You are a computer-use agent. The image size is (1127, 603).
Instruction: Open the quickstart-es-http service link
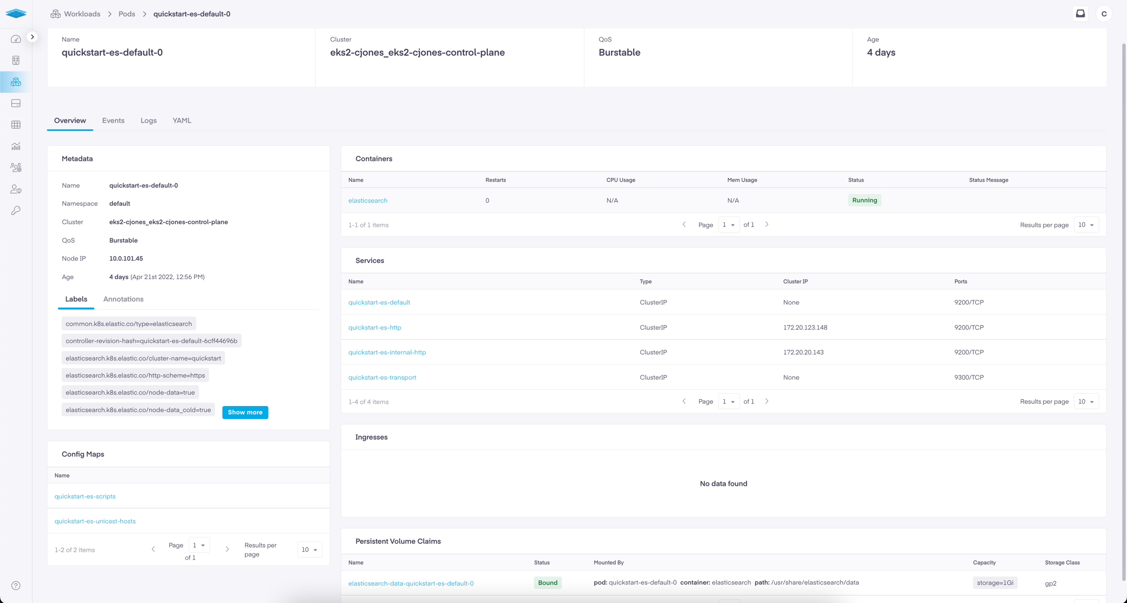(375, 327)
